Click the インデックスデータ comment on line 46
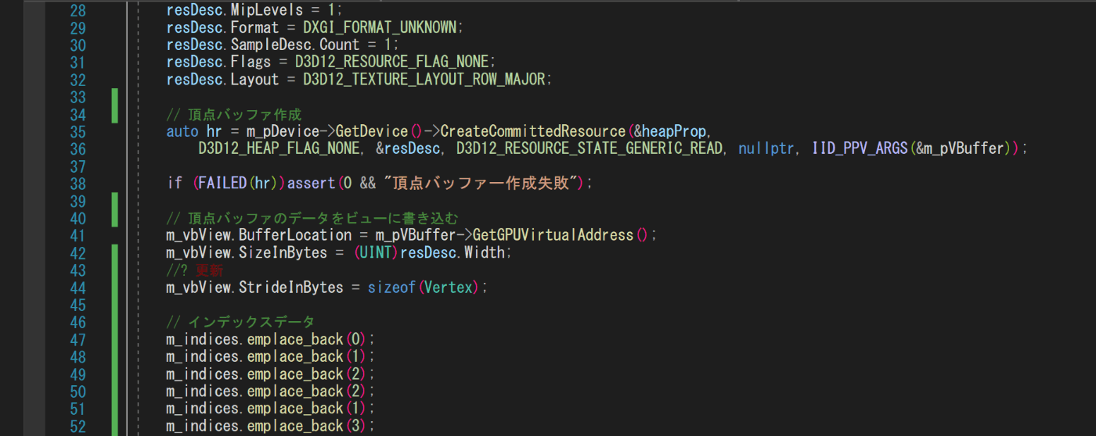Viewport: 1096px width, 436px height. 240,321
